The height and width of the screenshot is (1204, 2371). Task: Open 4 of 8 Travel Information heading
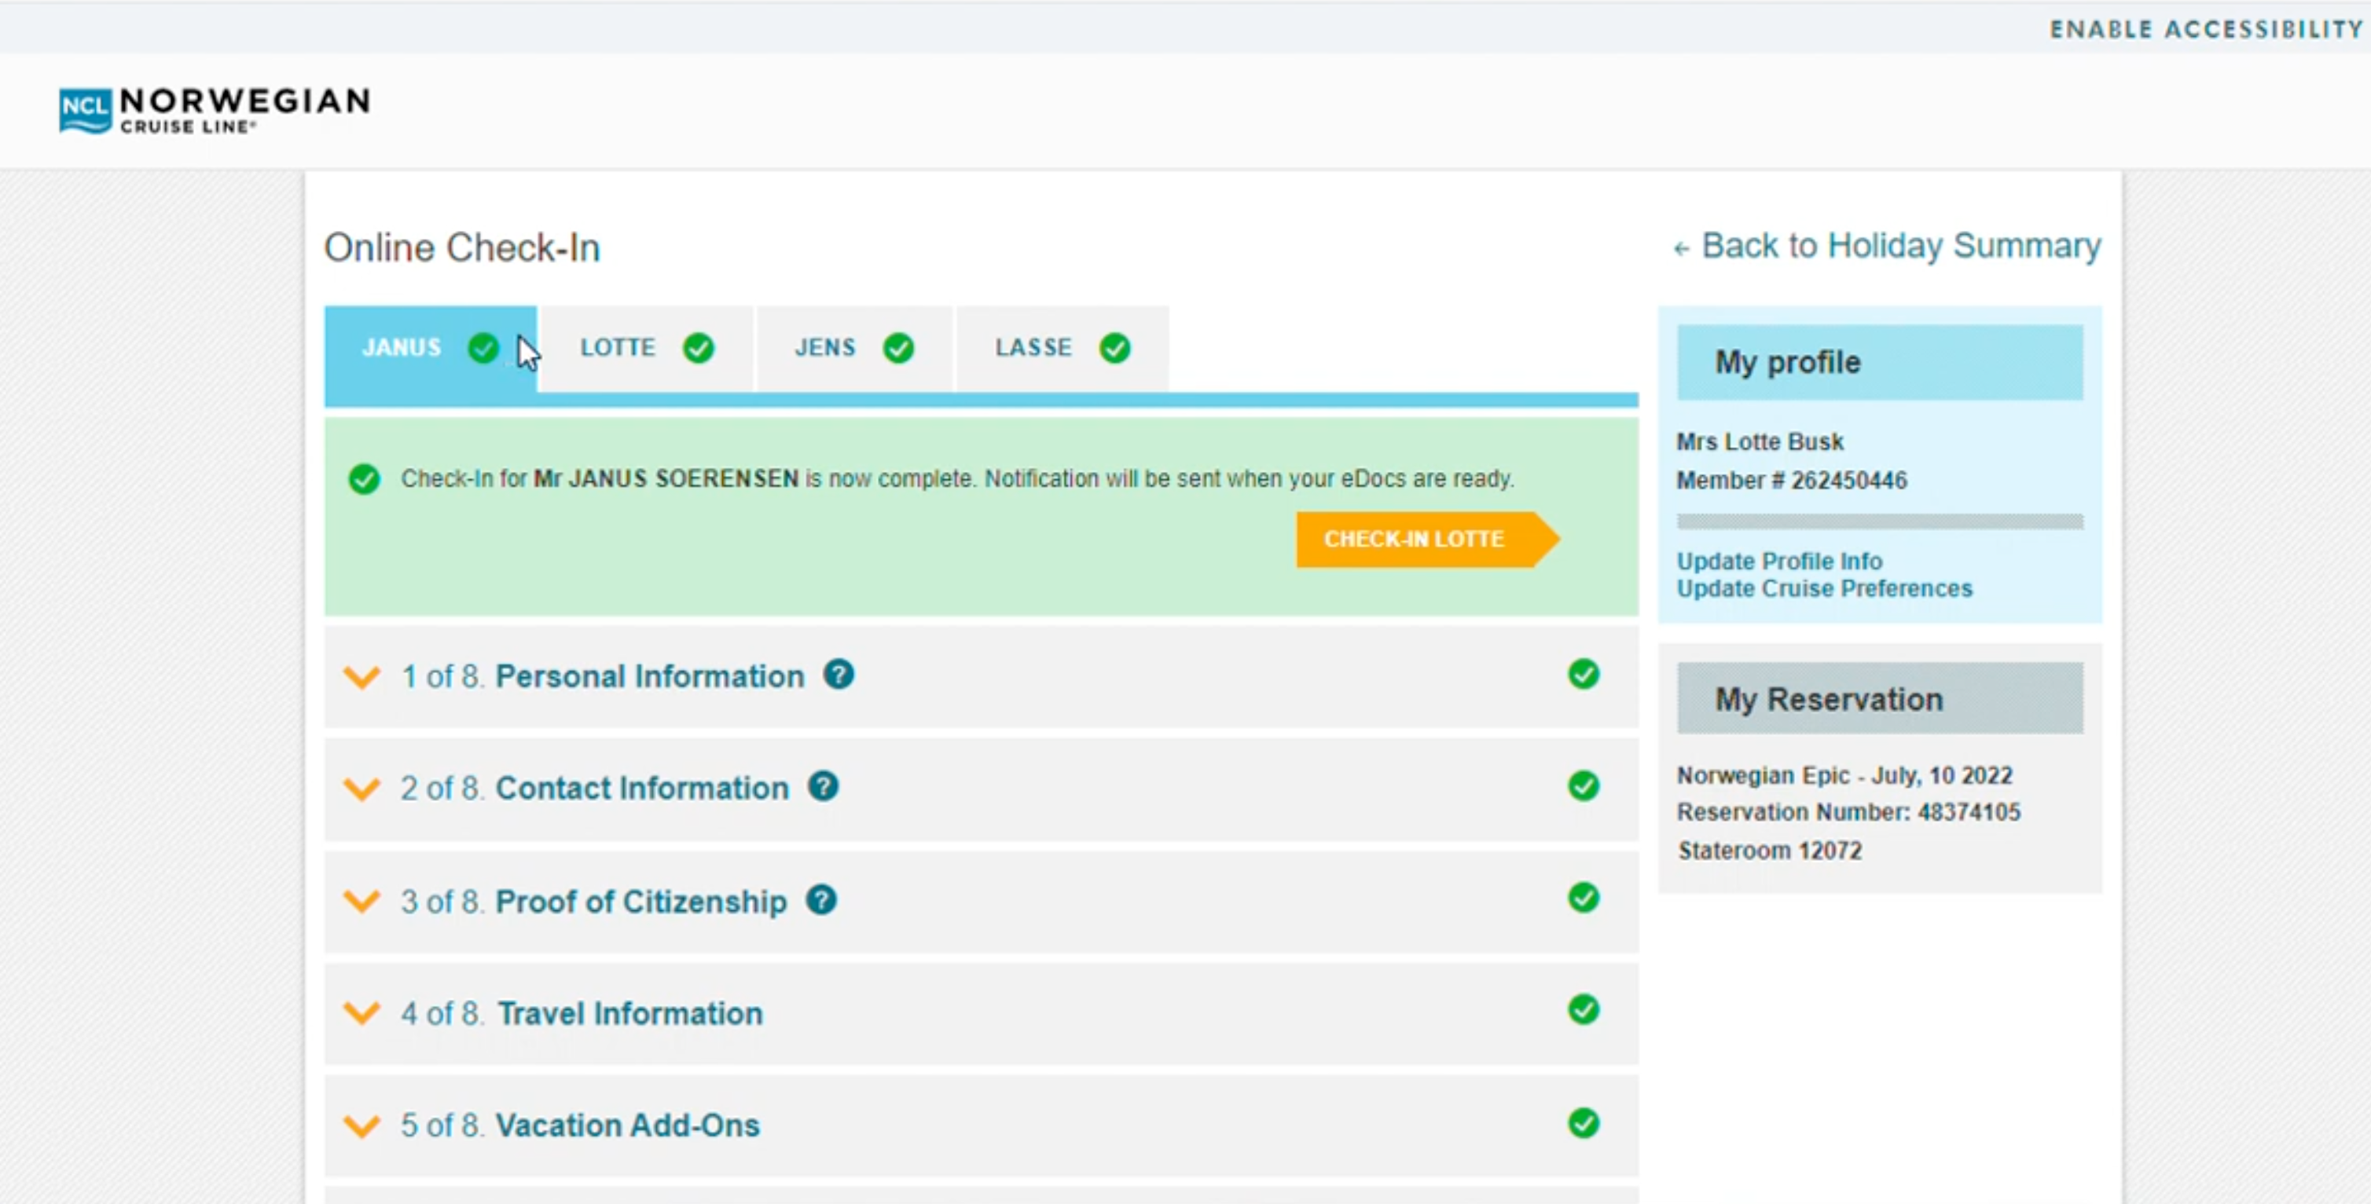(x=582, y=1014)
